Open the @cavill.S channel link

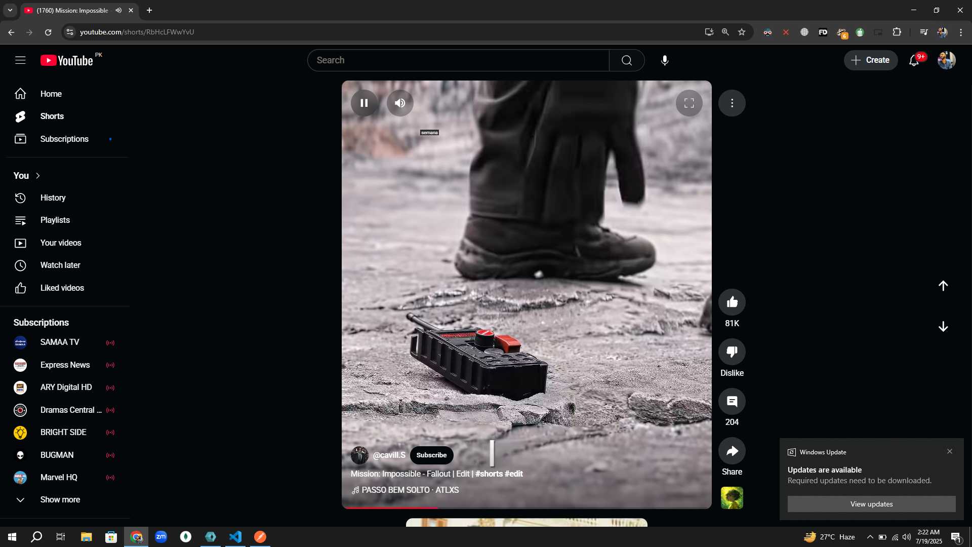389,455
